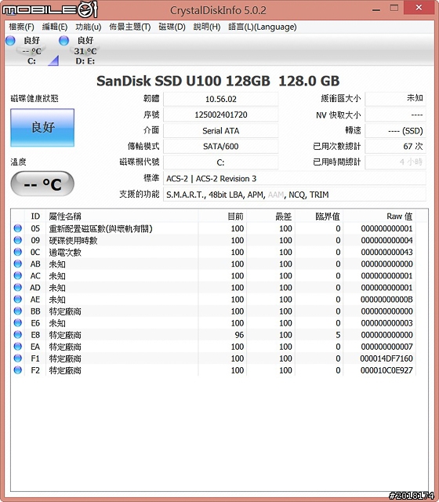Open the 佈景主題(T) menu
This screenshot has width=439, height=502.
(129, 27)
